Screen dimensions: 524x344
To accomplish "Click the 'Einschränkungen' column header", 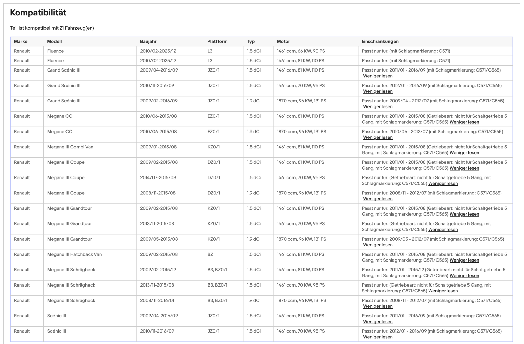I will (x=380, y=41).
